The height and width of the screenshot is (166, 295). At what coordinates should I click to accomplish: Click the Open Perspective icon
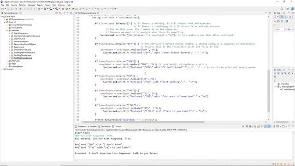click(x=288, y=9)
